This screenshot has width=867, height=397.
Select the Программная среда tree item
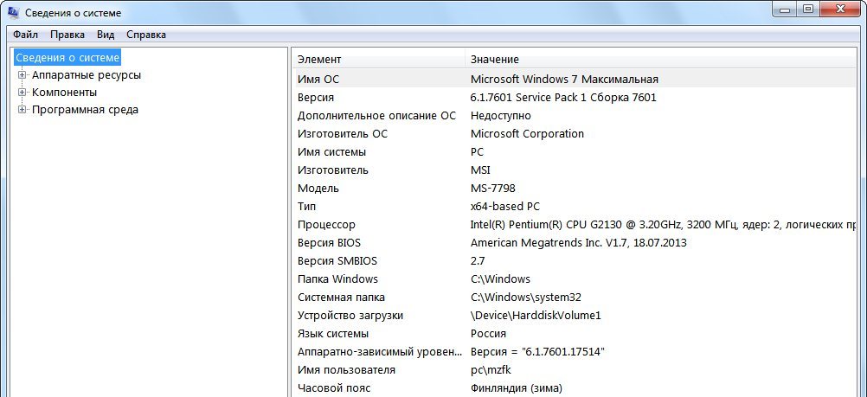tap(85, 110)
